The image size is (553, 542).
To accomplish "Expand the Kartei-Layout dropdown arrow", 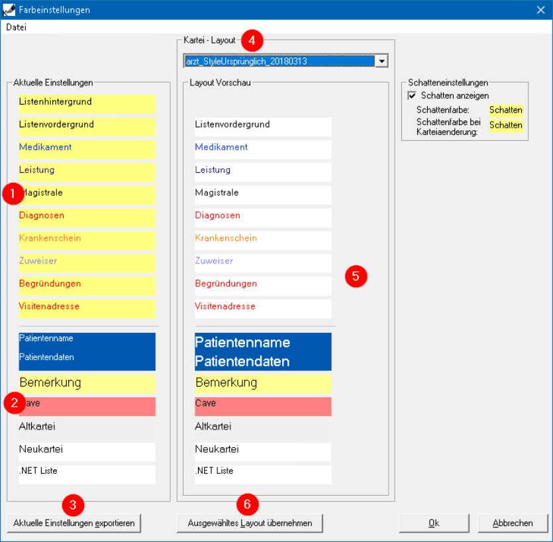I will click(x=381, y=61).
